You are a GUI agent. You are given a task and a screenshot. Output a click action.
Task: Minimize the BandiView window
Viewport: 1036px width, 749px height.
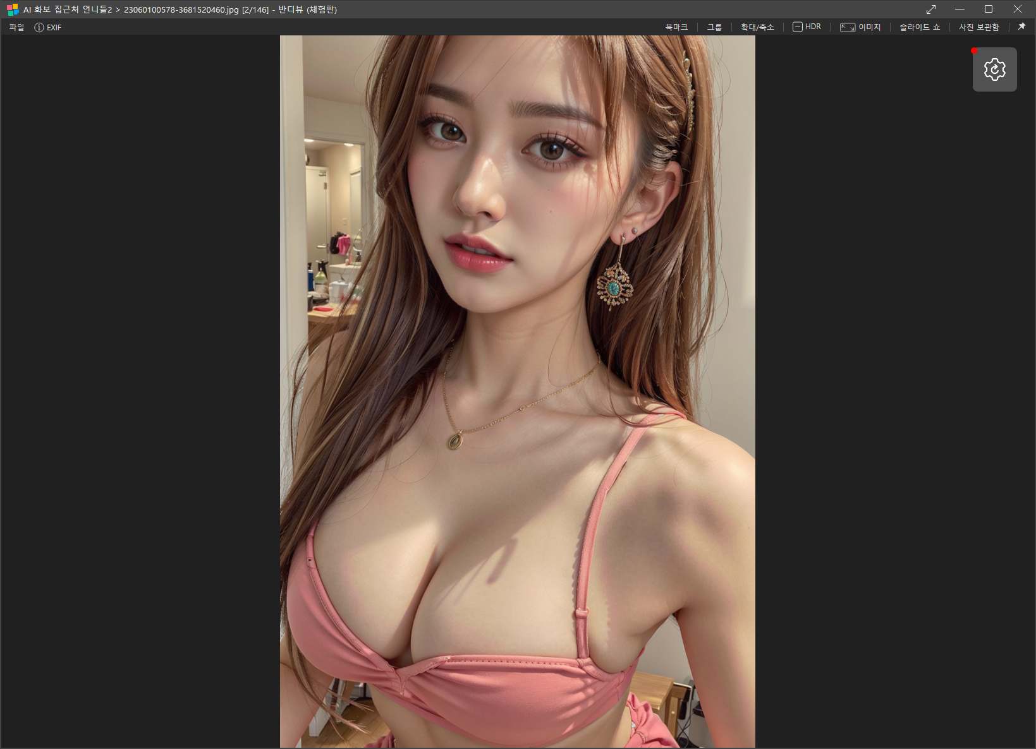(x=960, y=9)
